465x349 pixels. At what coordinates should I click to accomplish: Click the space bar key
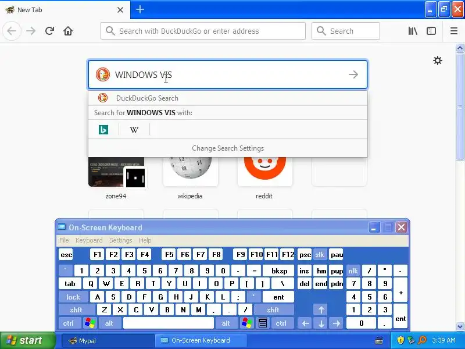[169, 323]
